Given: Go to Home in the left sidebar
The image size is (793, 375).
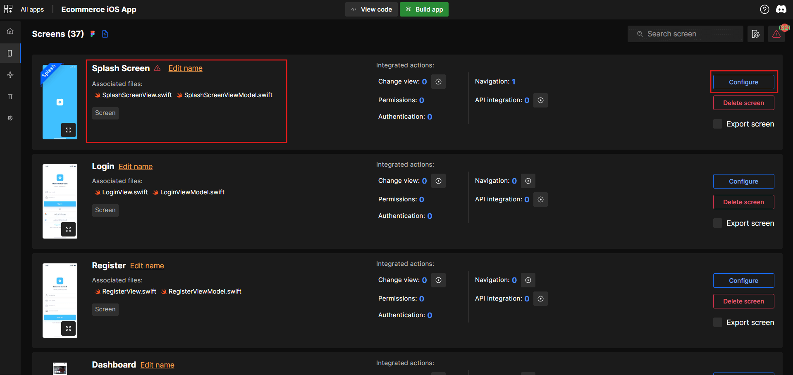Looking at the screenshot, I should (x=10, y=31).
